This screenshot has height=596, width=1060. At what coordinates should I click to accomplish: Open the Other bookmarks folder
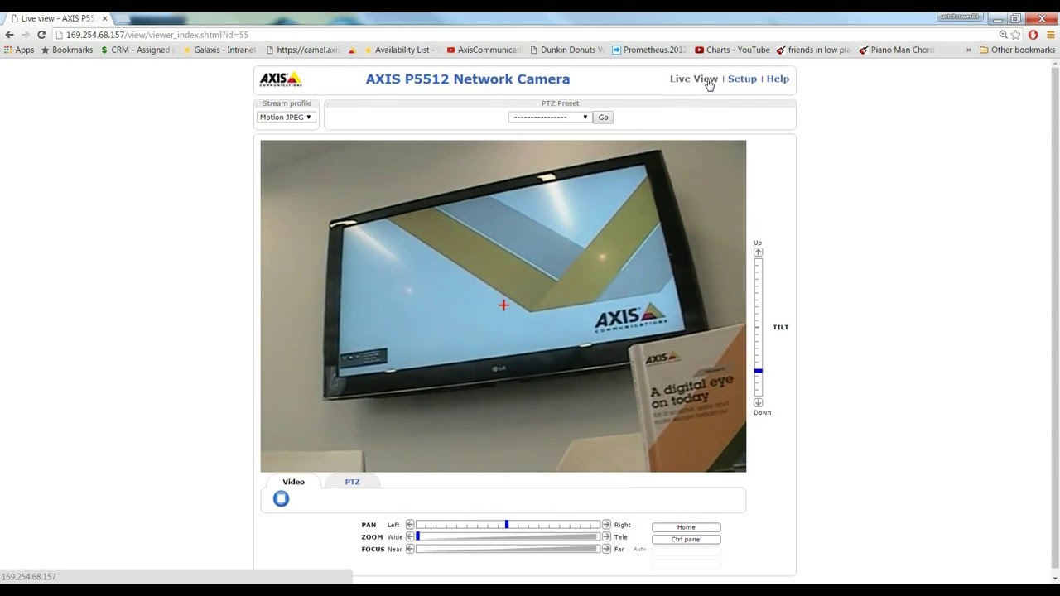[1017, 50]
